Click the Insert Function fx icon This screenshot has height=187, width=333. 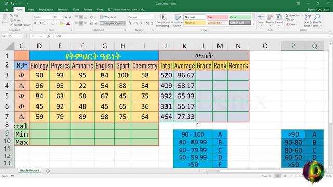click(49, 36)
